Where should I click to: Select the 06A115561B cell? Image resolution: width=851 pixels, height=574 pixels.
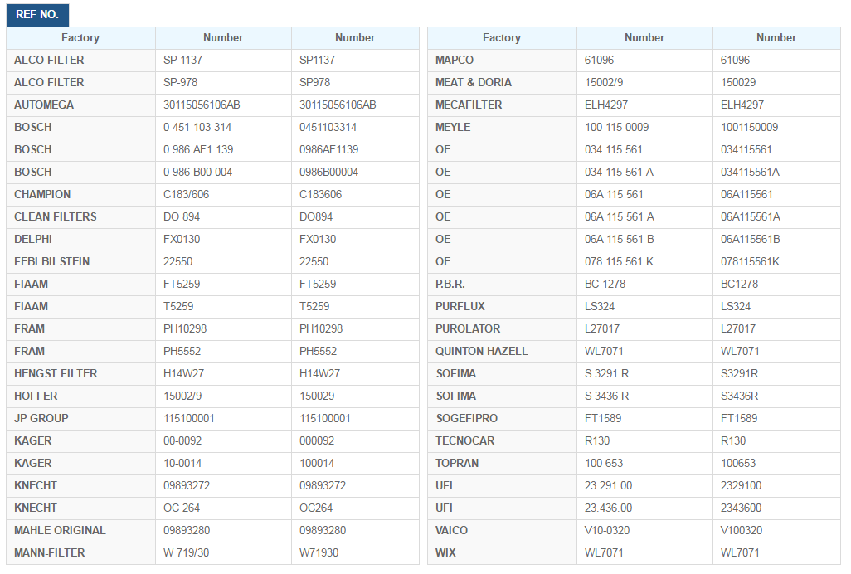[x=776, y=239]
